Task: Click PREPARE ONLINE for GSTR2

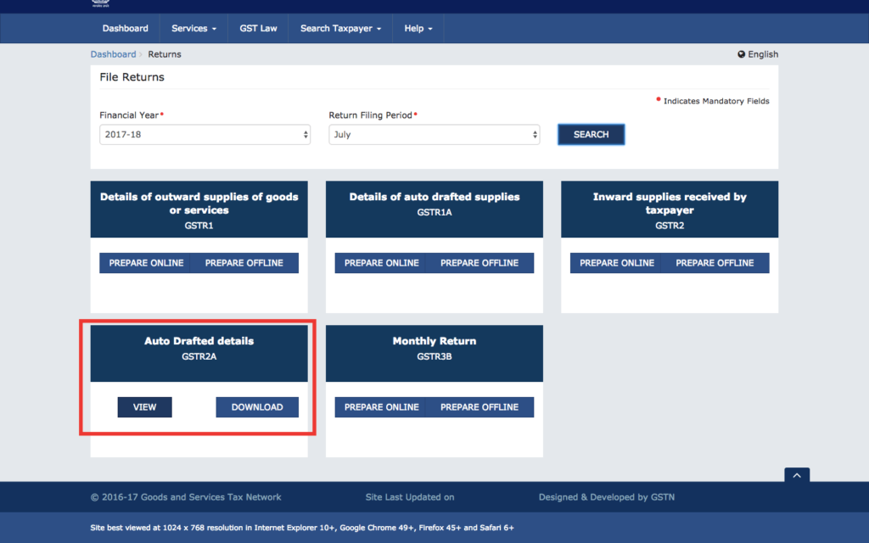Action: 616,263
